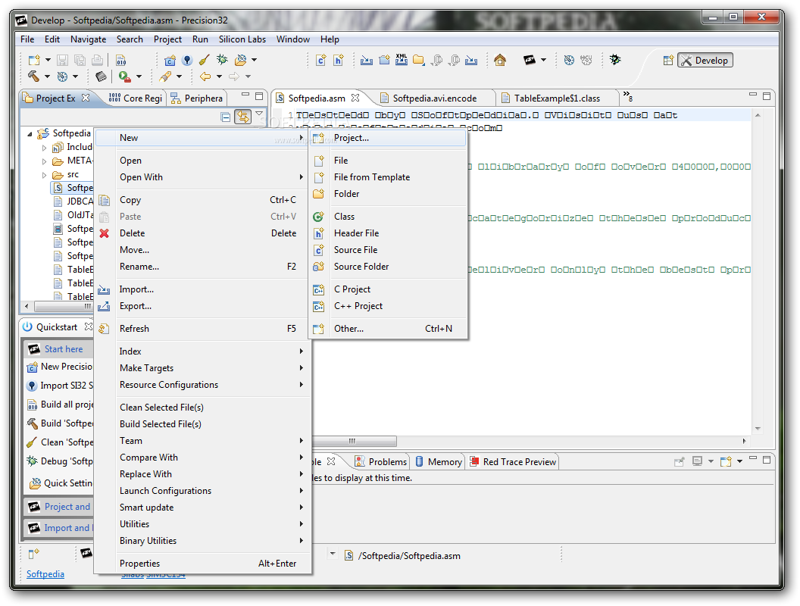
Task: Click the flashlight Search toolbar icon
Action: click(165, 77)
